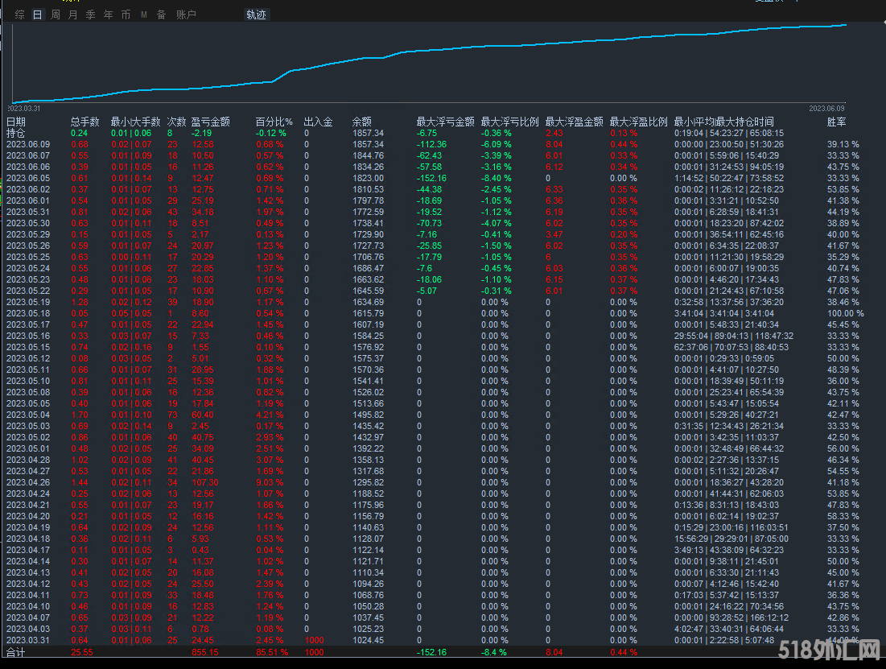
Task: Switch to the 月 monthly tab
Action: pos(72,14)
